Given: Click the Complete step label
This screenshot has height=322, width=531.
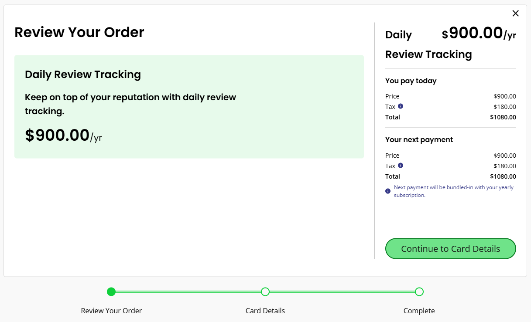Looking at the screenshot, I should click(x=419, y=311).
